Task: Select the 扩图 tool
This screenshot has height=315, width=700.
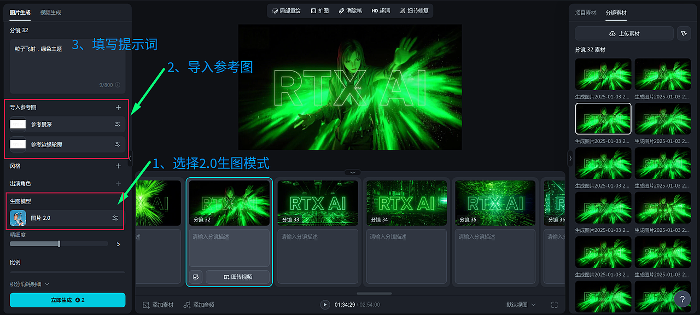Action: (320, 10)
